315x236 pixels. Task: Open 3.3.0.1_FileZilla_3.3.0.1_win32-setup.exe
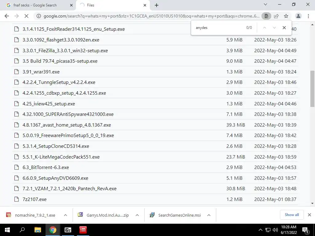click(x=65, y=51)
